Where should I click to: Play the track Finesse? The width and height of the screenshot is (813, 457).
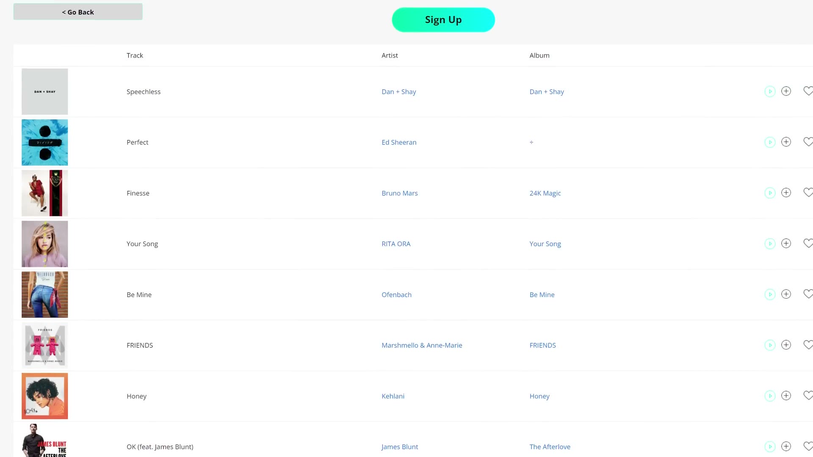click(x=770, y=193)
